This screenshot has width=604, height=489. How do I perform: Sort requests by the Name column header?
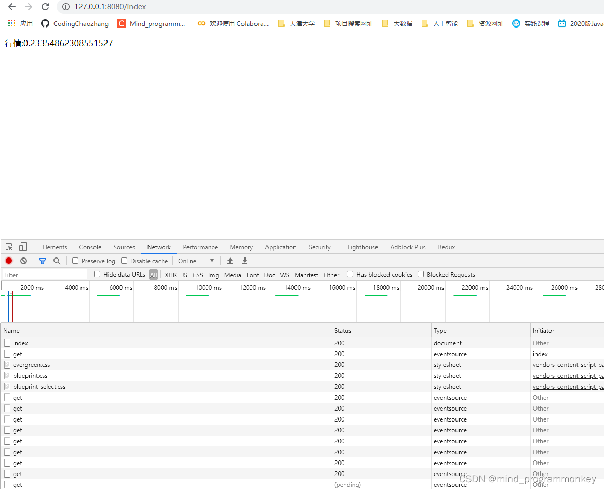click(166, 330)
